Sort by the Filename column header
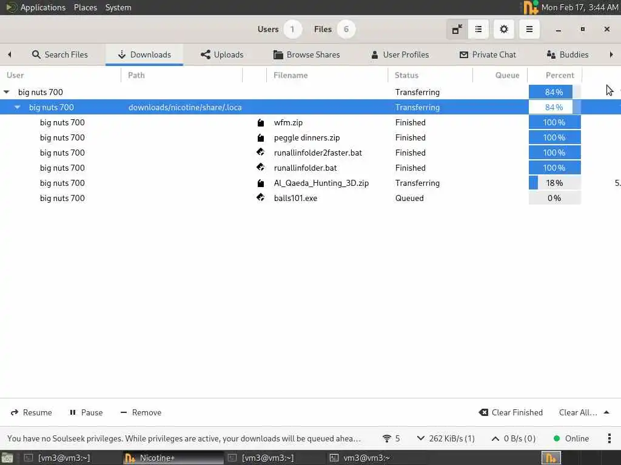The image size is (621, 465). 290,75
